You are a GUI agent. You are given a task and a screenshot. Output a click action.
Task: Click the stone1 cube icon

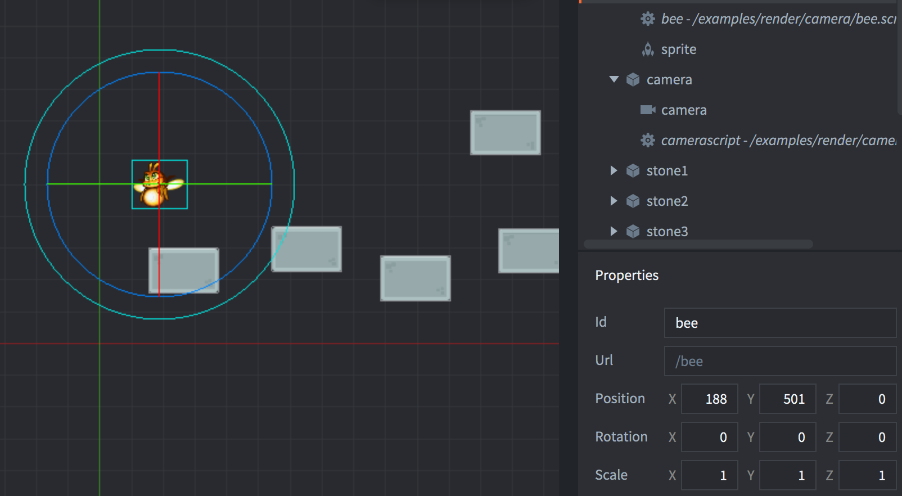(x=633, y=170)
